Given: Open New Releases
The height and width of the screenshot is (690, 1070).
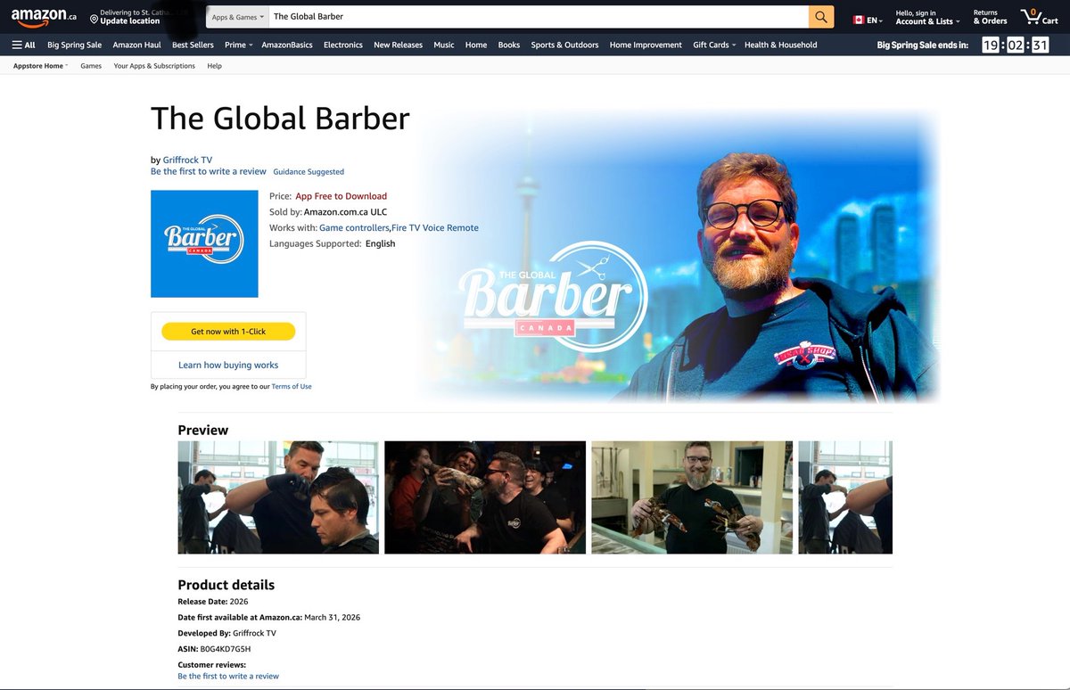Looking at the screenshot, I should (x=398, y=45).
